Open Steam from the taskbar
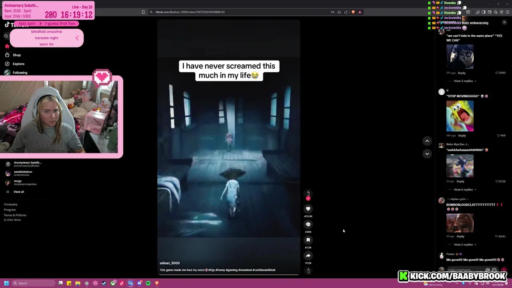 pos(104,283)
